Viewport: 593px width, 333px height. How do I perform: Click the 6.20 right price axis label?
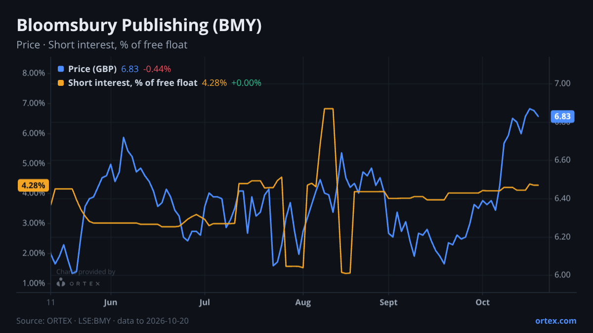click(562, 237)
